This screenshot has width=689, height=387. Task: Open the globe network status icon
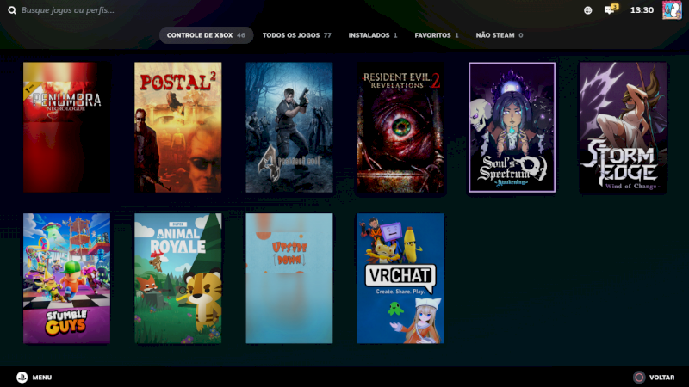(587, 10)
